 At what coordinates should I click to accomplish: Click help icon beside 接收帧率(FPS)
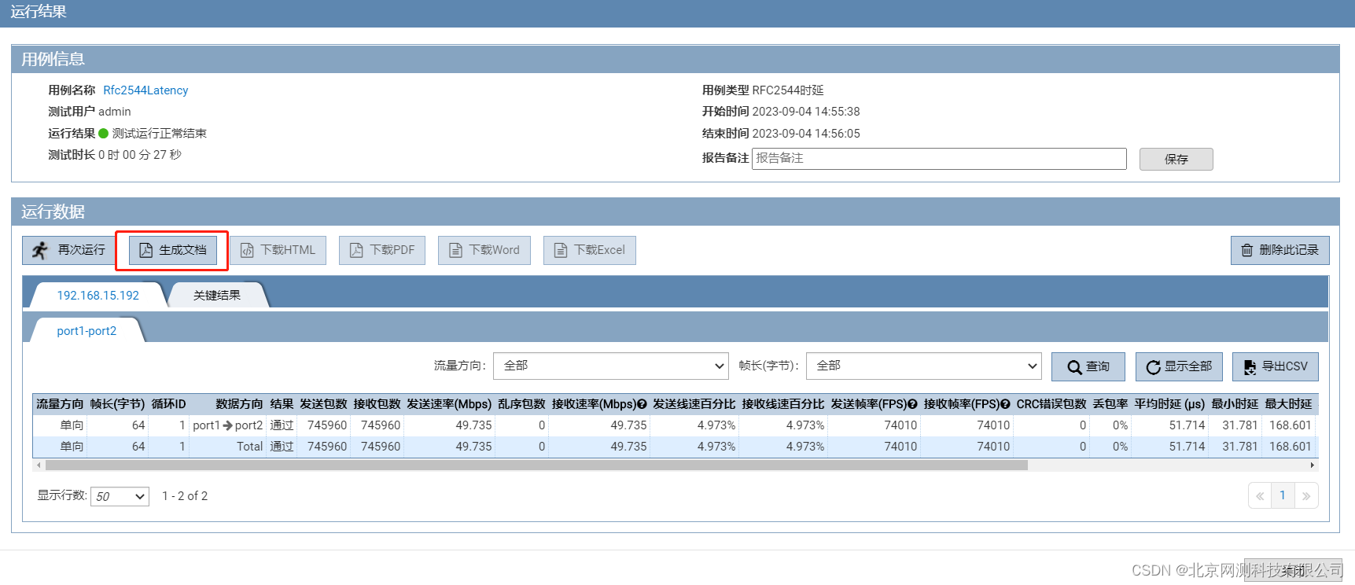1005,404
